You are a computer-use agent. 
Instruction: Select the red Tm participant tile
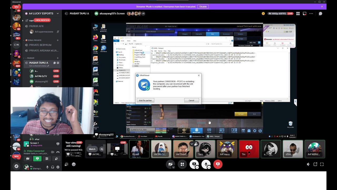(249, 149)
